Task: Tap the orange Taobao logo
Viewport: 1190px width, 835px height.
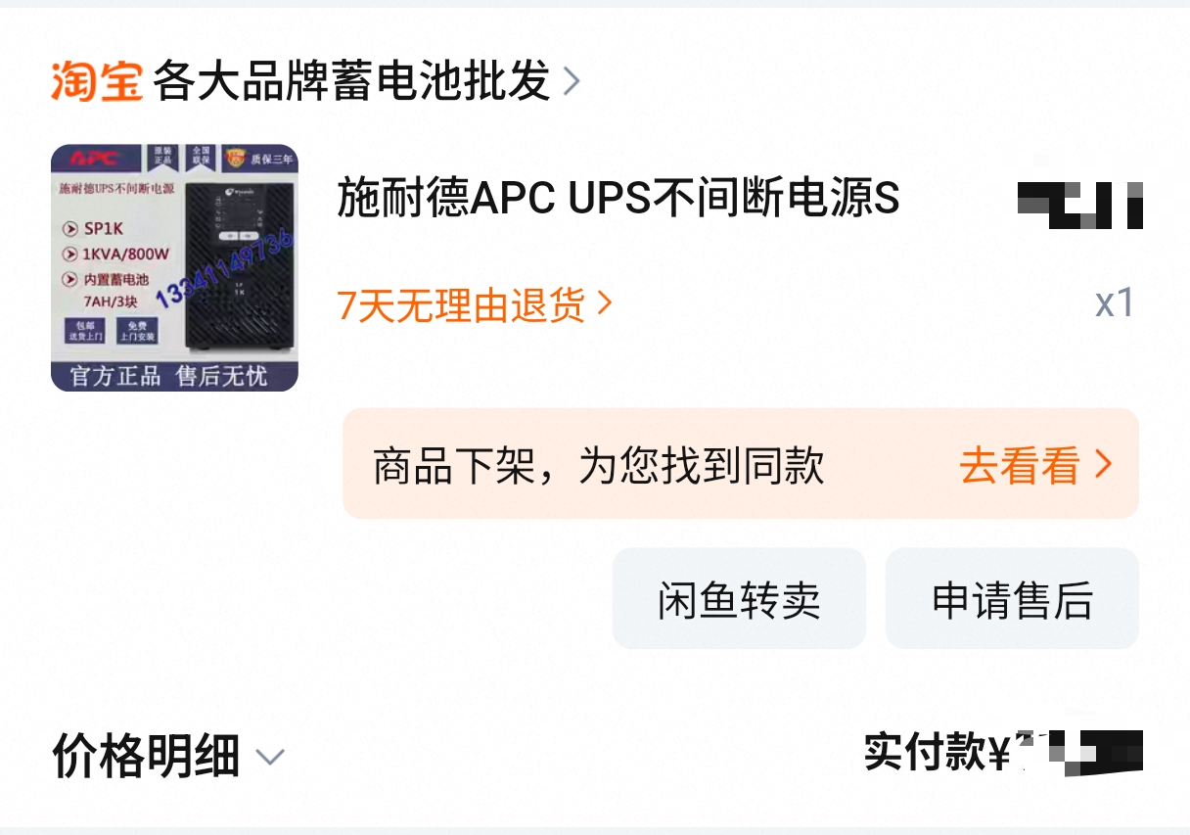Action: coord(97,81)
